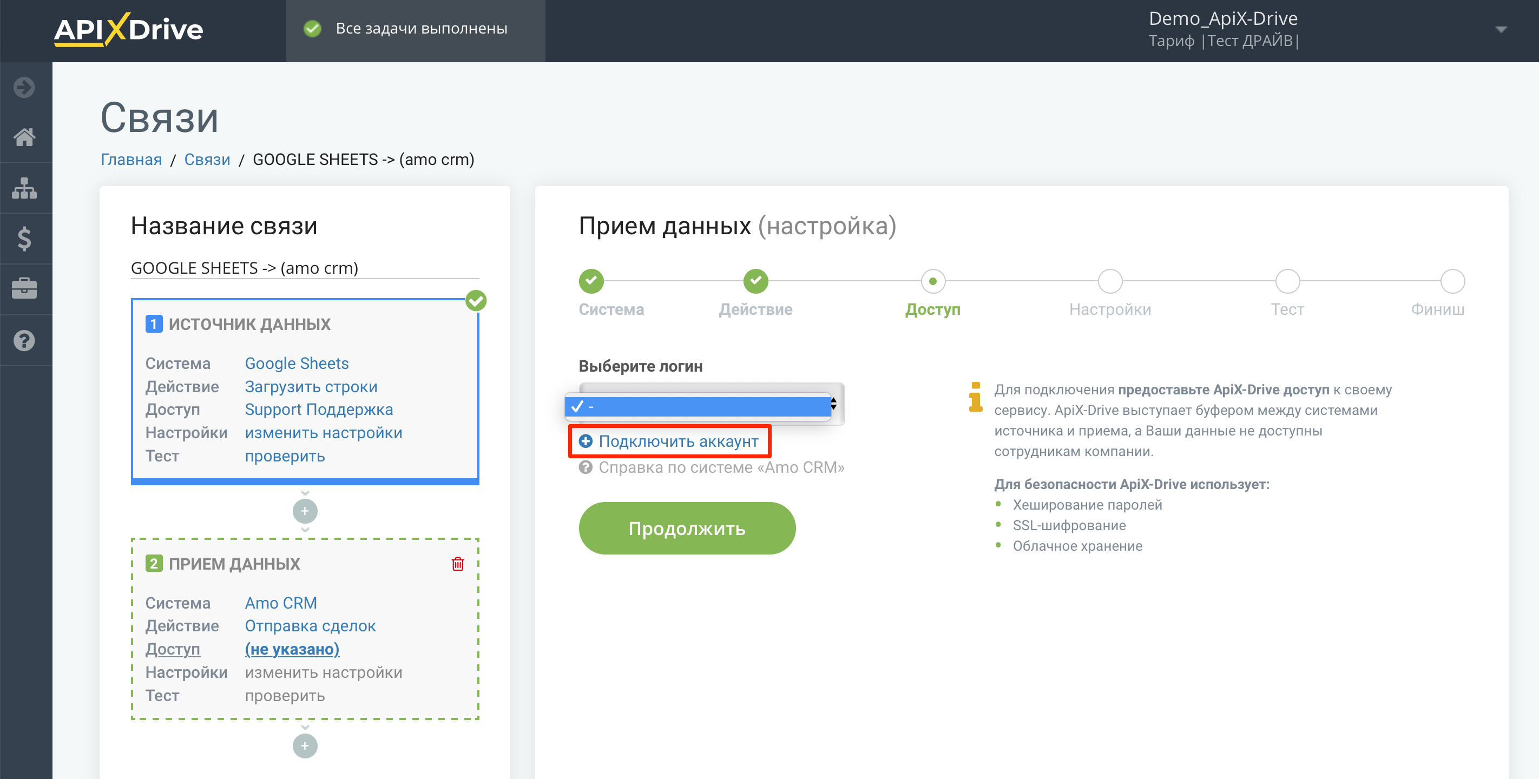This screenshot has height=779, width=1539.
Task: Click the (не указано) access link
Action: pyautogui.click(x=292, y=649)
